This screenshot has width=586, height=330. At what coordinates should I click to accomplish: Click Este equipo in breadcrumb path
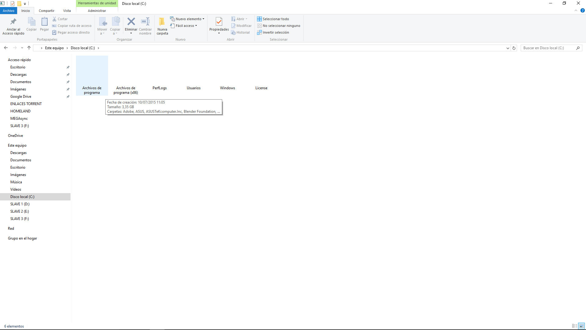[54, 48]
